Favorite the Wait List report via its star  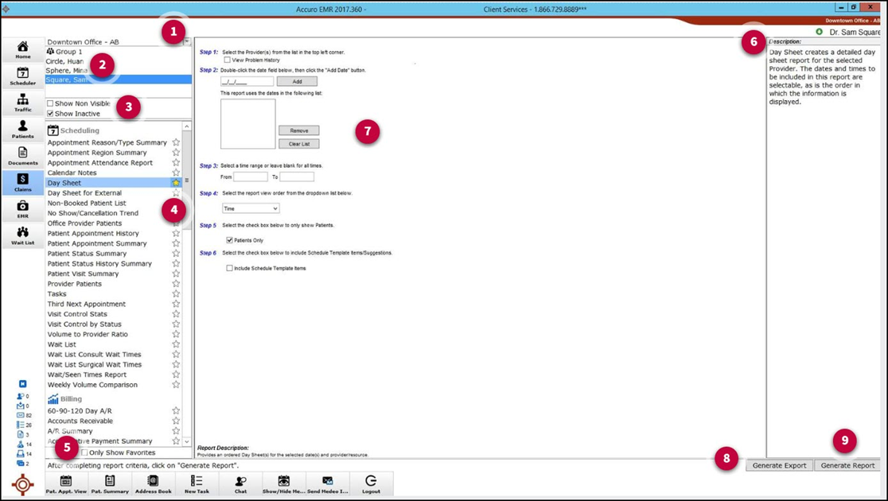[176, 344]
